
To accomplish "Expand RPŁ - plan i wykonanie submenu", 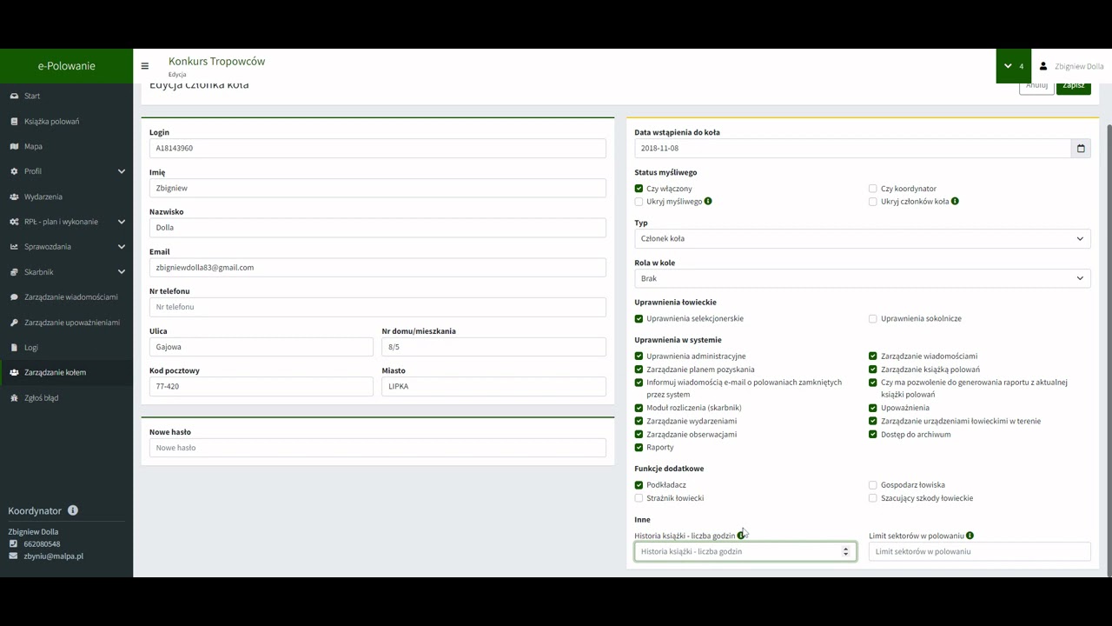I will tap(122, 222).
